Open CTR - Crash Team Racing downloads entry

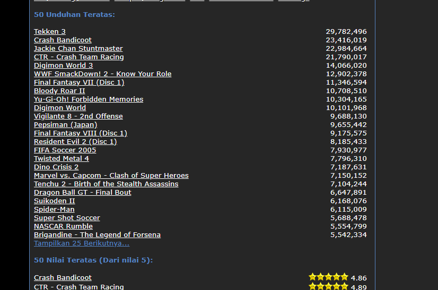click(79, 57)
